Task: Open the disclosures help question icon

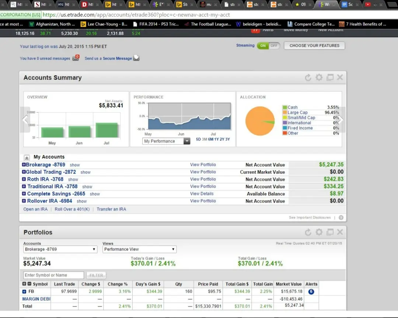Action: click(x=341, y=218)
